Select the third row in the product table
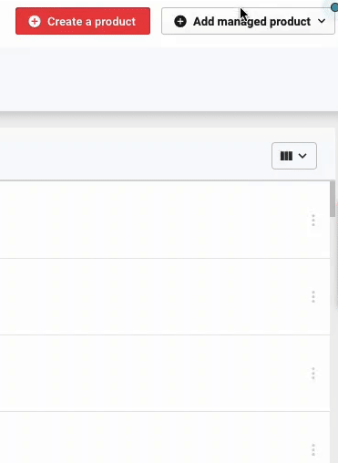The width and height of the screenshot is (338, 463). (x=165, y=374)
